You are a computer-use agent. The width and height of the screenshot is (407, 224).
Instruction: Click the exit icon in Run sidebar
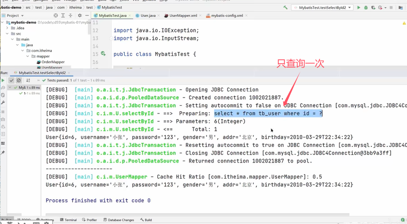[x=3, y=134]
